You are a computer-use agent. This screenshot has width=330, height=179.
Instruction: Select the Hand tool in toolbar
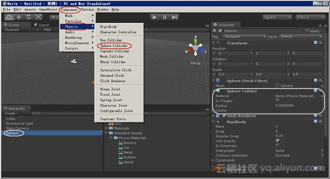click(9, 17)
